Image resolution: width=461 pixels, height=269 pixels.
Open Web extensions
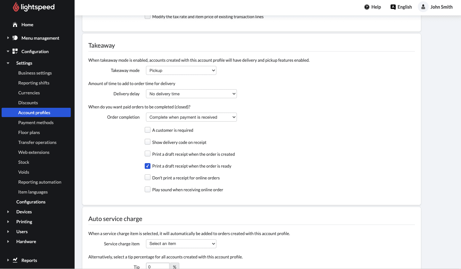click(34, 152)
